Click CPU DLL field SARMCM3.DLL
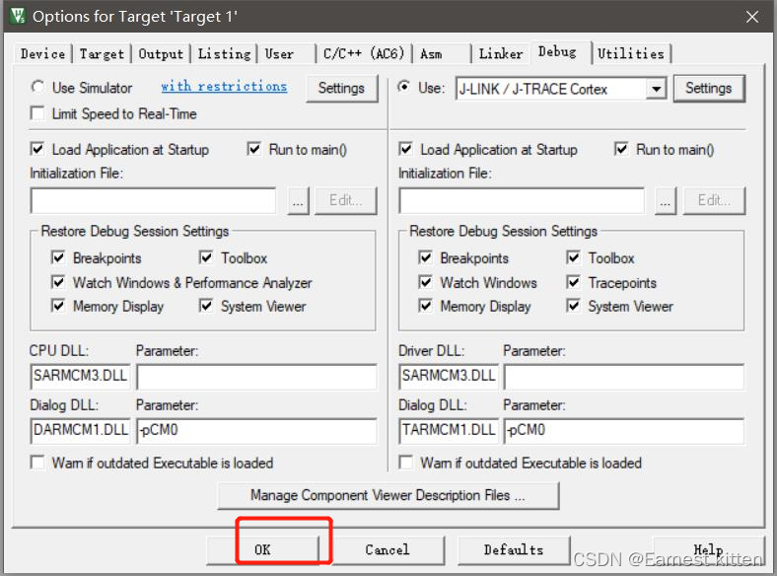777x576 pixels. [80, 376]
